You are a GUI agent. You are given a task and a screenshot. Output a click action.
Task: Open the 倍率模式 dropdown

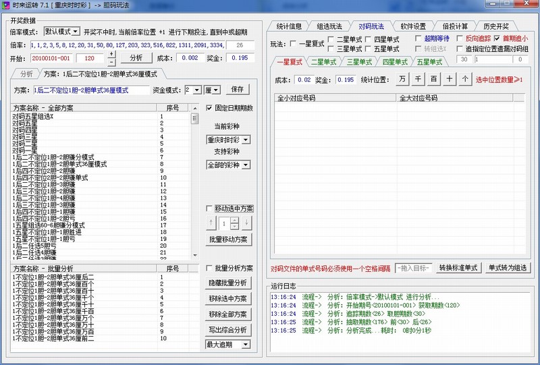(75, 31)
